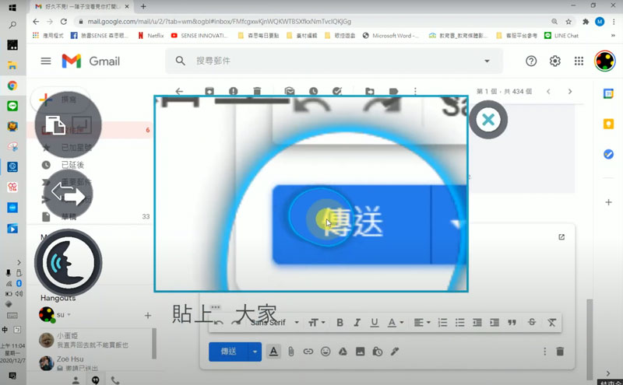Toggle formatting options A icon
This screenshot has width=623, height=385.
(x=273, y=352)
